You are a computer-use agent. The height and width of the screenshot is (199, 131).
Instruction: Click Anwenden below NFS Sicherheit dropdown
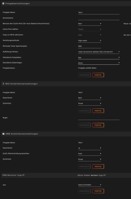pyautogui.click(x=84, y=111)
